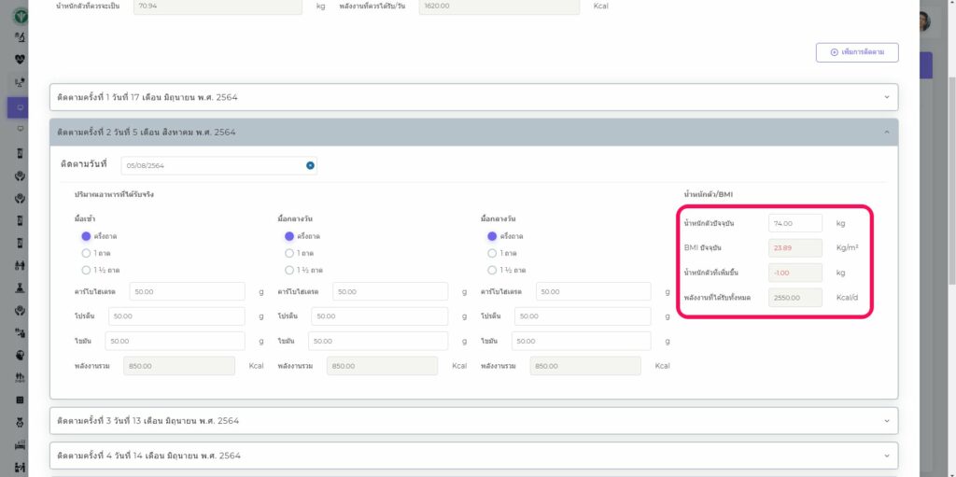Click the user profile avatar
Viewport: 956px width, 477px height.
click(922, 21)
